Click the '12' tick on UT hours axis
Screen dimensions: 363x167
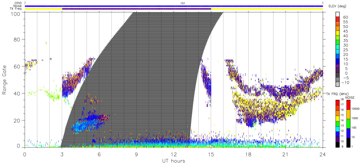pos(174,154)
